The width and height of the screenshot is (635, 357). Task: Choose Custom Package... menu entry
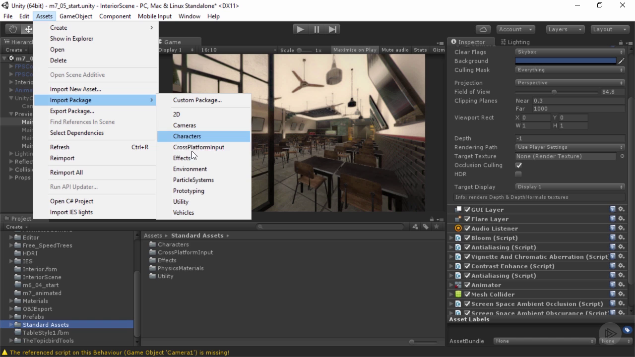pyautogui.click(x=197, y=100)
